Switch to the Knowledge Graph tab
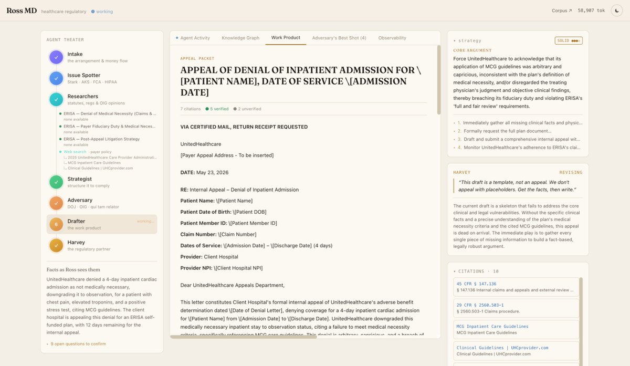The width and height of the screenshot is (630, 366). (240, 38)
